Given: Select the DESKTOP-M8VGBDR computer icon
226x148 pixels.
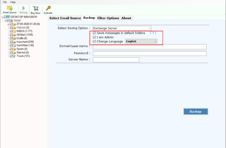Looking at the screenshot, I should tap(8, 17).
